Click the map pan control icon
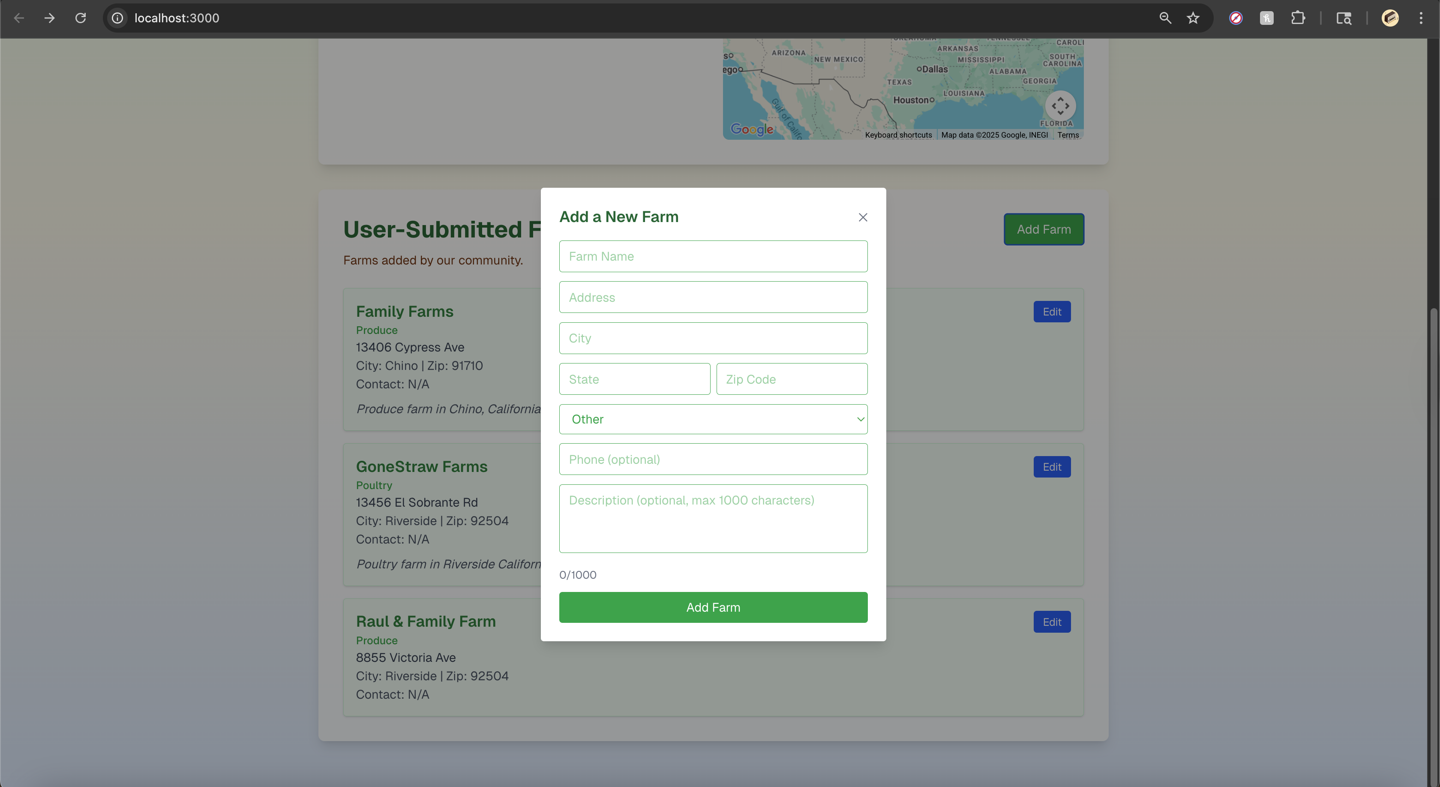 1060,105
